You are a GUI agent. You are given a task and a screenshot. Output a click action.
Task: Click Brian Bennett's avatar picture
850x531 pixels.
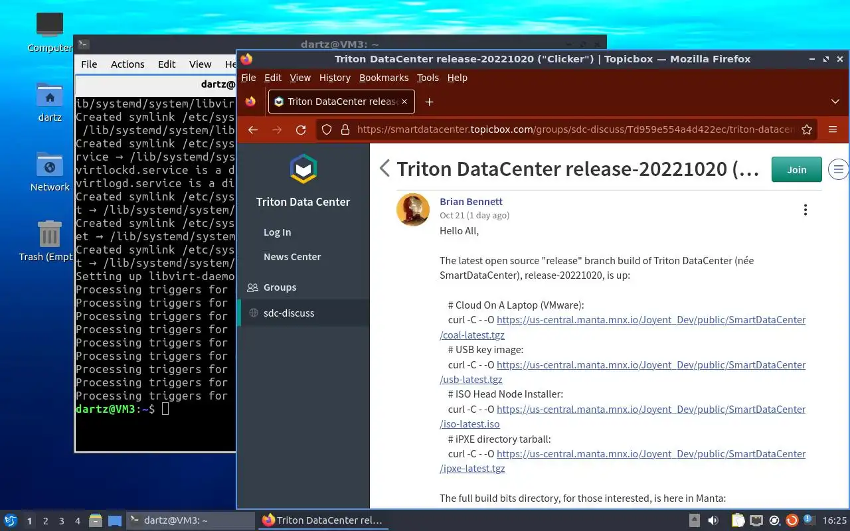(413, 210)
